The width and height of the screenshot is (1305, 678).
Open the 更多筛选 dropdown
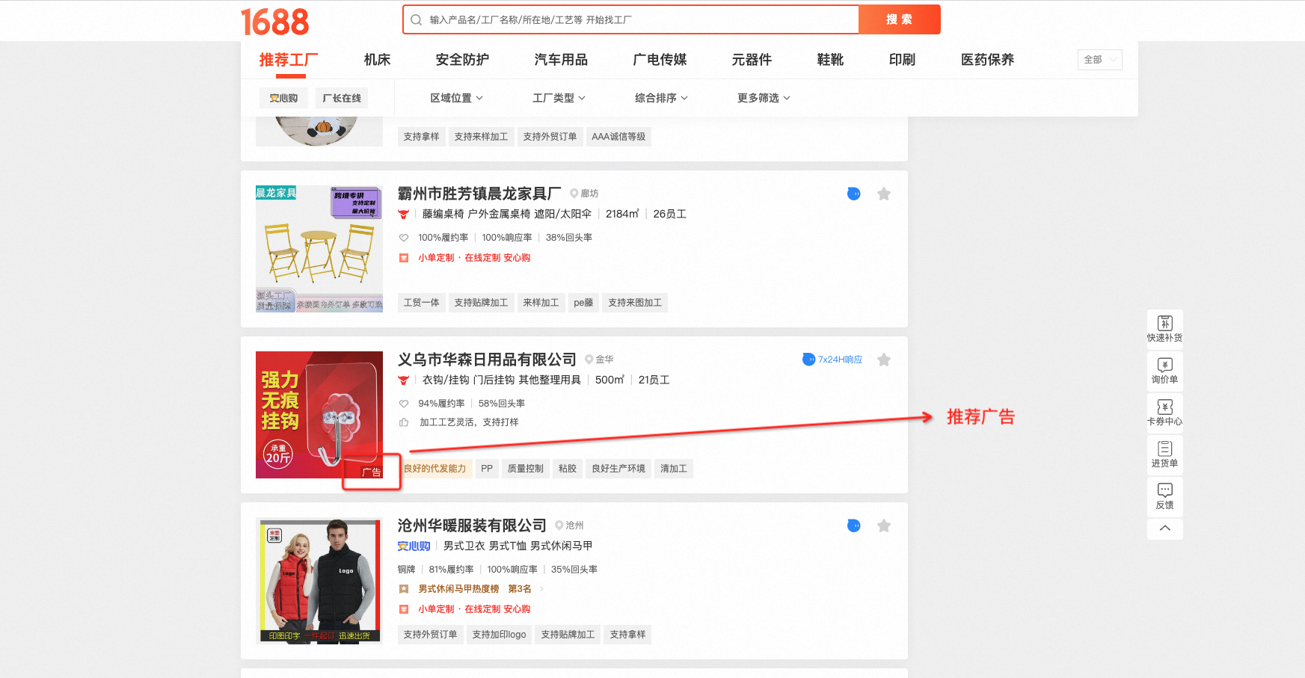coord(764,98)
